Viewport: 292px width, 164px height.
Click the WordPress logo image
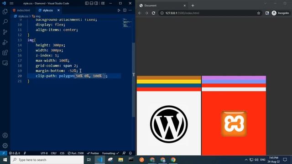click(x=169, y=124)
